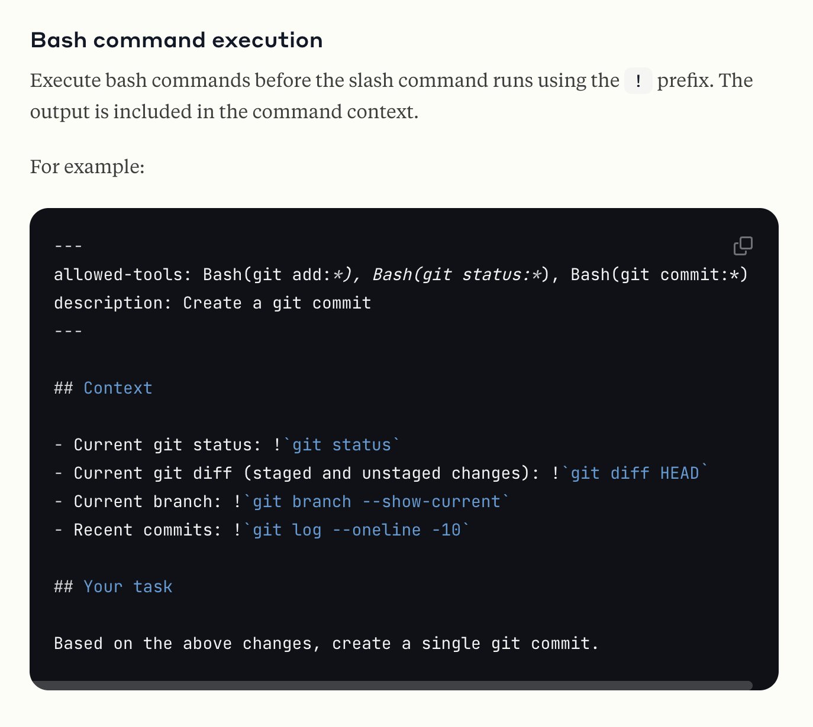This screenshot has width=813, height=727.
Task: Click the inline "!" code badge
Action: pos(638,81)
